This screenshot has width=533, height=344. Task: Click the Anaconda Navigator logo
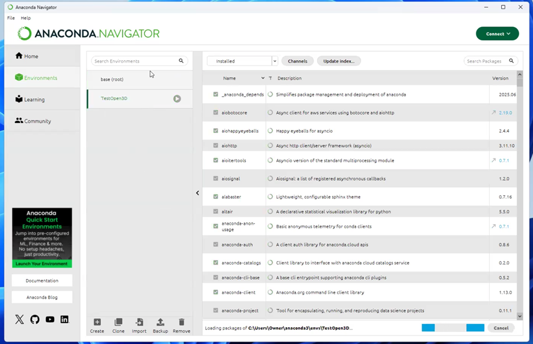point(88,33)
